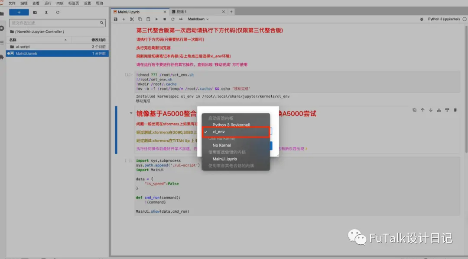Close the MainUi.ipynb tab
Image resolution: width=468 pixels, height=259 pixels.
(x=165, y=12)
